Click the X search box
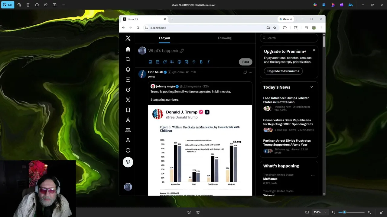 289,38
